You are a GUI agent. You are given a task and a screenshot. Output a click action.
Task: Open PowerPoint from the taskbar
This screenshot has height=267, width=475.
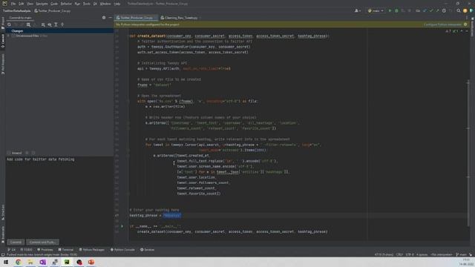(x=91, y=262)
